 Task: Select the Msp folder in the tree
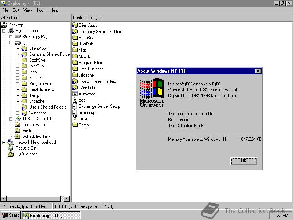[33, 72]
